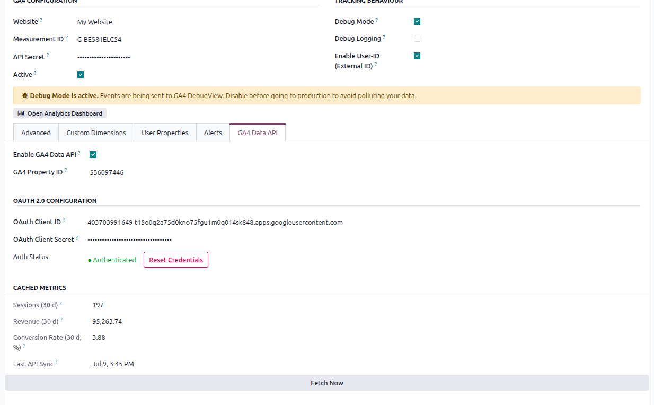654x405 pixels.
Task: Select the GA4 Data API tab
Action: click(258, 133)
